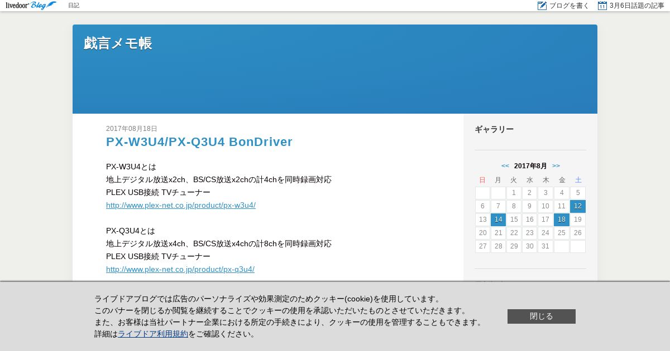The image size is (670, 351).
Task: Click calendar day 13
Action: (483, 220)
